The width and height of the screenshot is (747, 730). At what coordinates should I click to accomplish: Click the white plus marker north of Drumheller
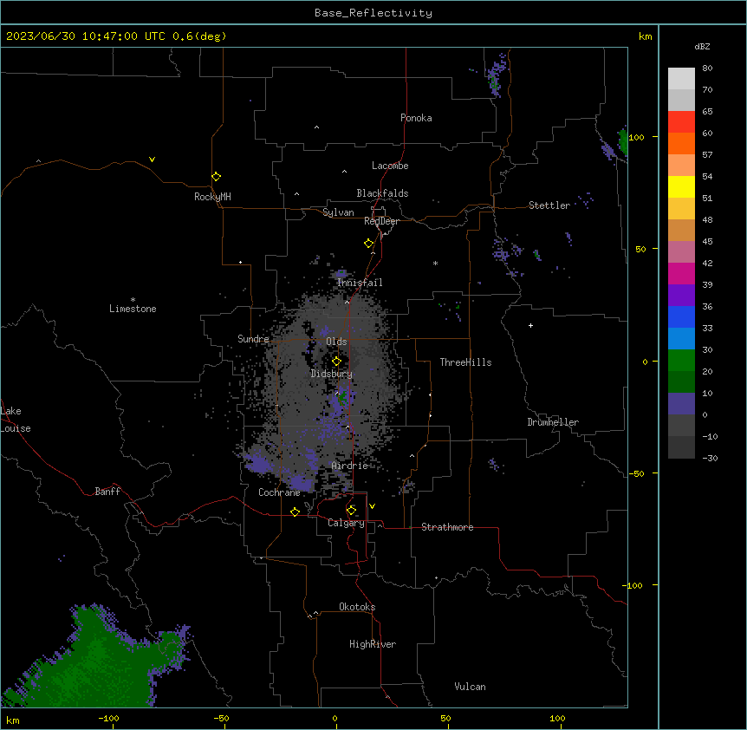pos(530,325)
